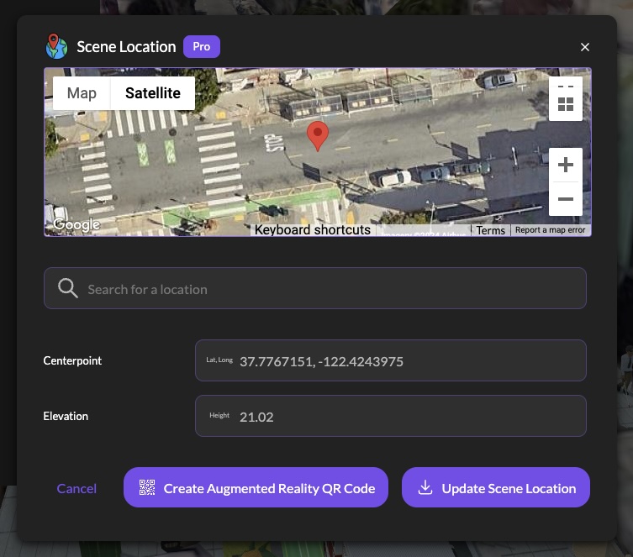Create Augmented Reality QR Code

[x=256, y=488]
